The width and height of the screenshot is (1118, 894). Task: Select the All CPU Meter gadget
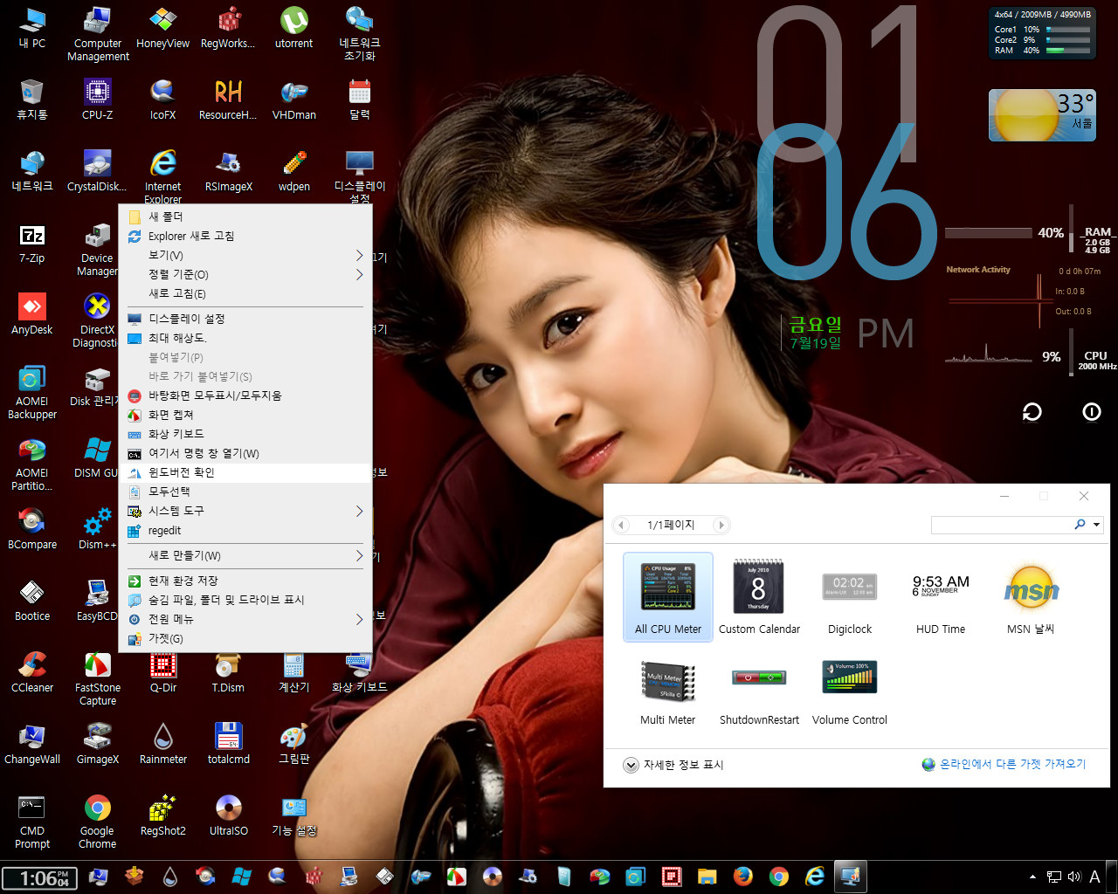click(668, 597)
